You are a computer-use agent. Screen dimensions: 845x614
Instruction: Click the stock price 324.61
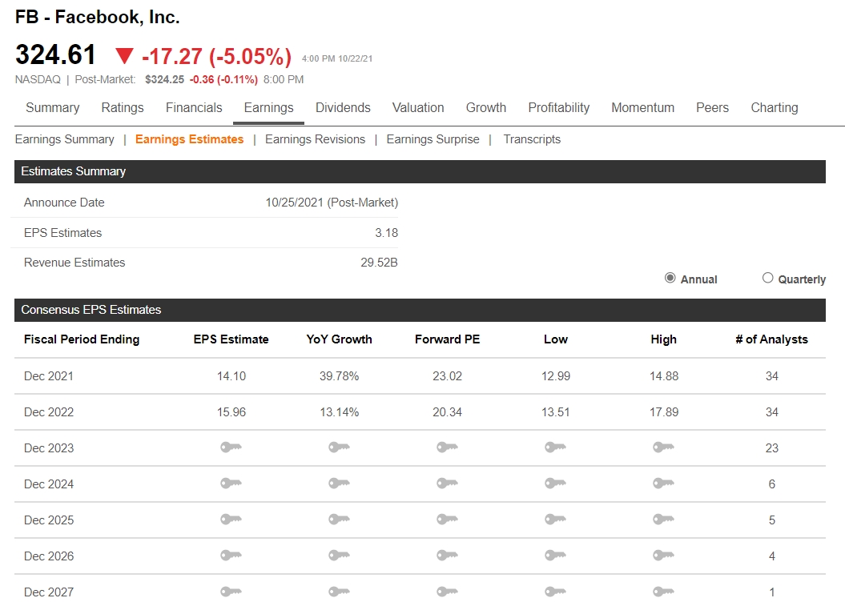pos(55,55)
